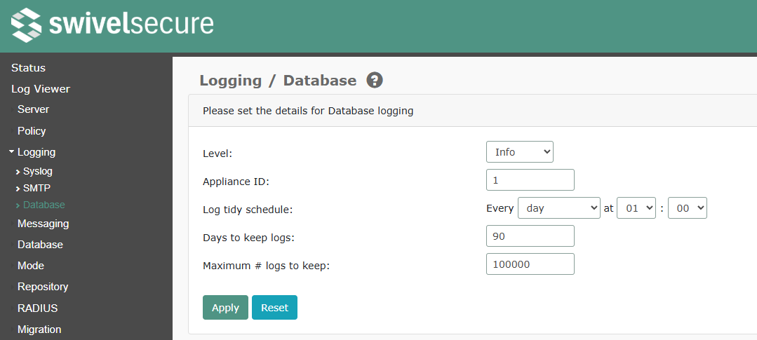Expand the Mode menu

[x=30, y=266]
